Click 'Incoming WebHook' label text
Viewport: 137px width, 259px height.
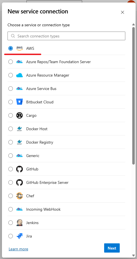43,209
